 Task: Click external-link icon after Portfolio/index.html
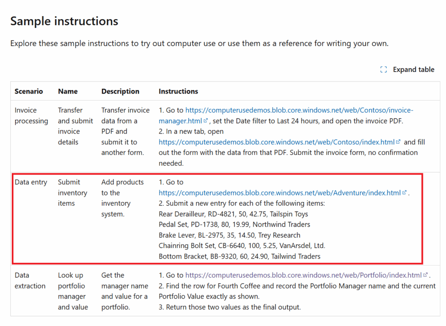coord(425,276)
